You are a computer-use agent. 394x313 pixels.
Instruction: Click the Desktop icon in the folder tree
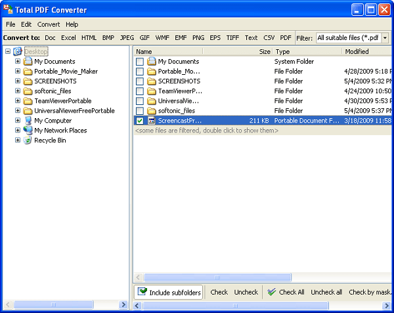18,51
